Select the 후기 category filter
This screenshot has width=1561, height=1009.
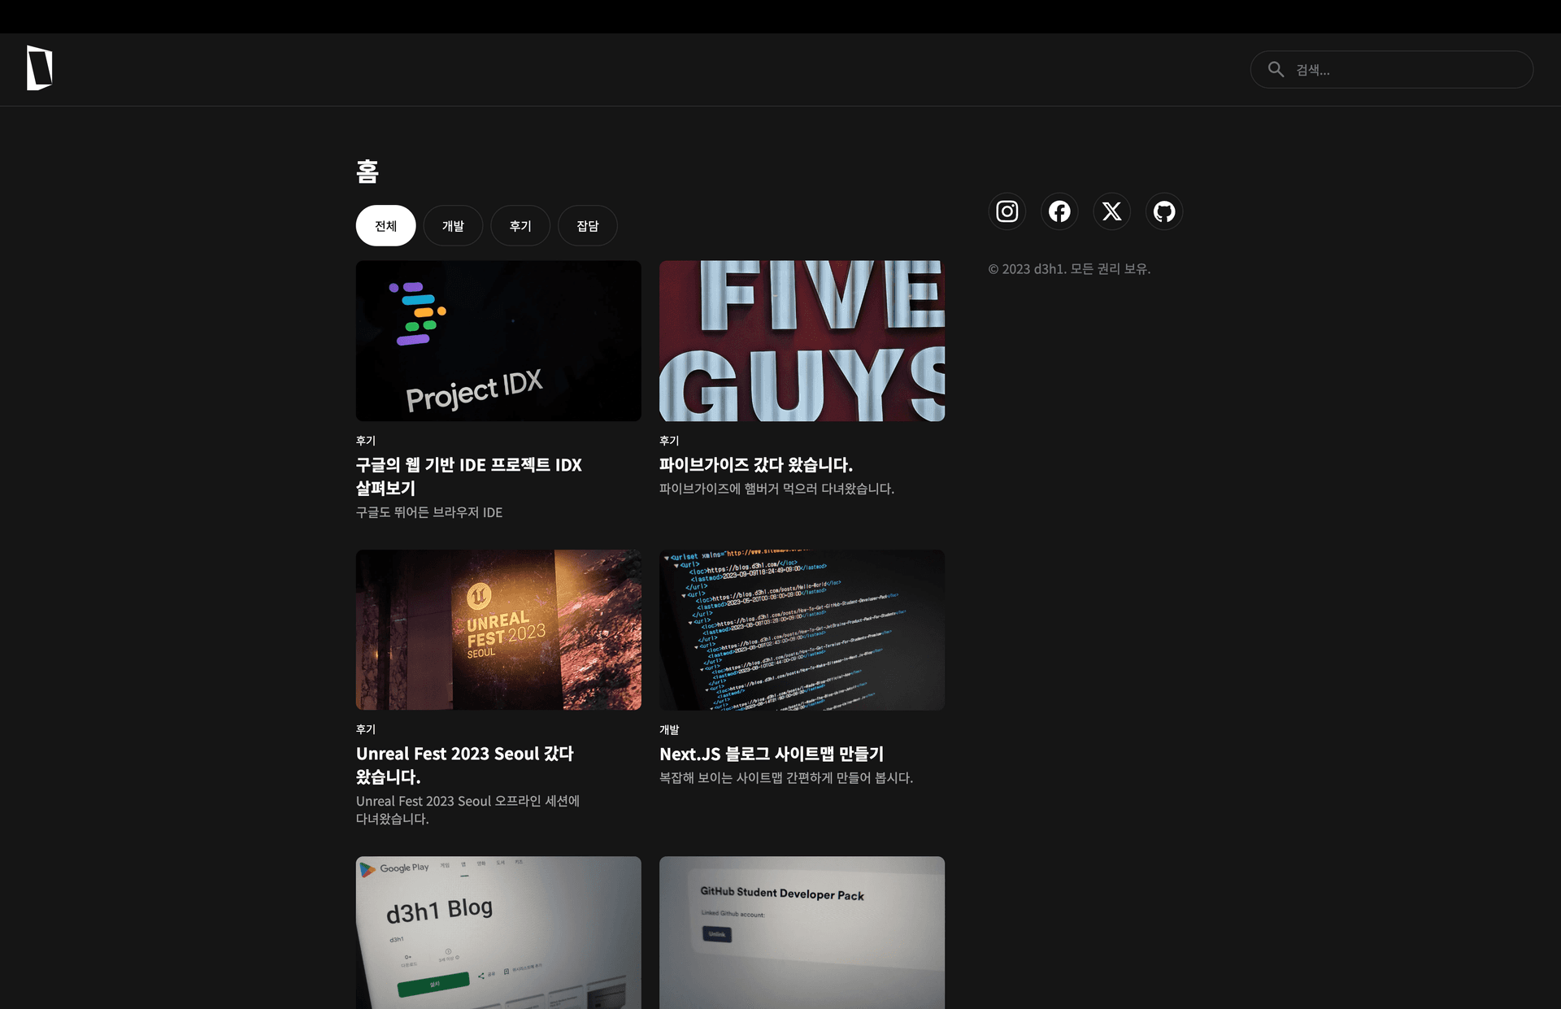520,226
